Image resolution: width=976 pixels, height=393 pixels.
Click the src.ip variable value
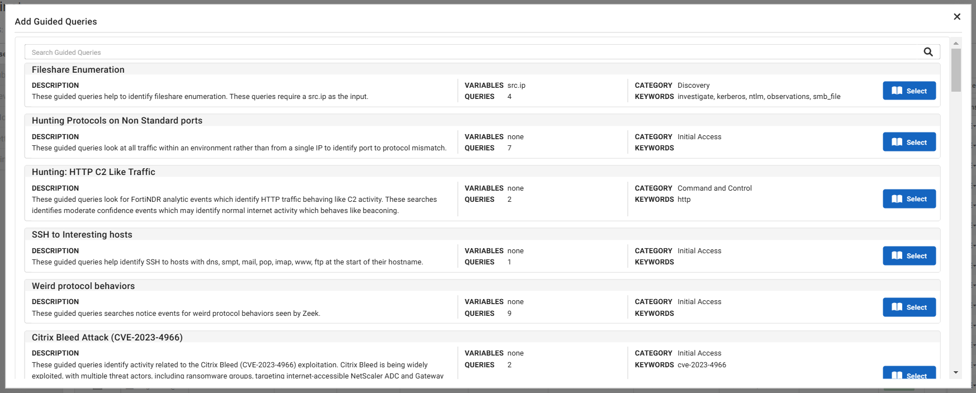coord(517,86)
